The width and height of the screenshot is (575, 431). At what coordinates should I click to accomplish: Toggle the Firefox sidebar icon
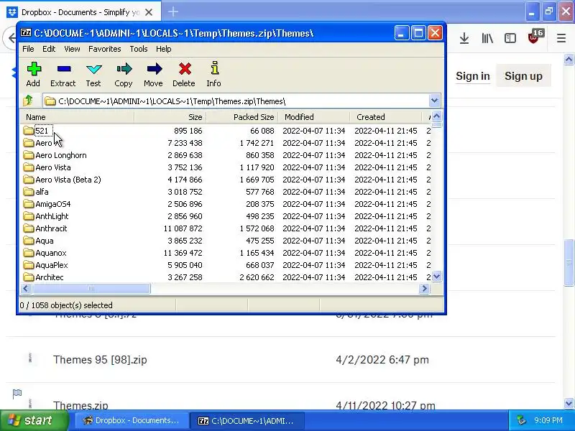click(510, 38)
